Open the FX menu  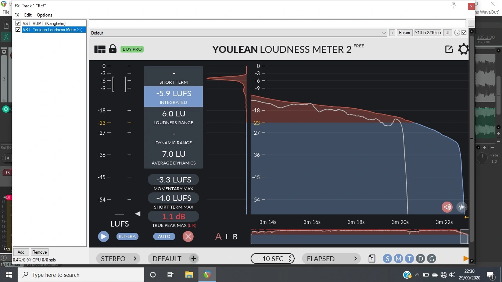point(17,15)
